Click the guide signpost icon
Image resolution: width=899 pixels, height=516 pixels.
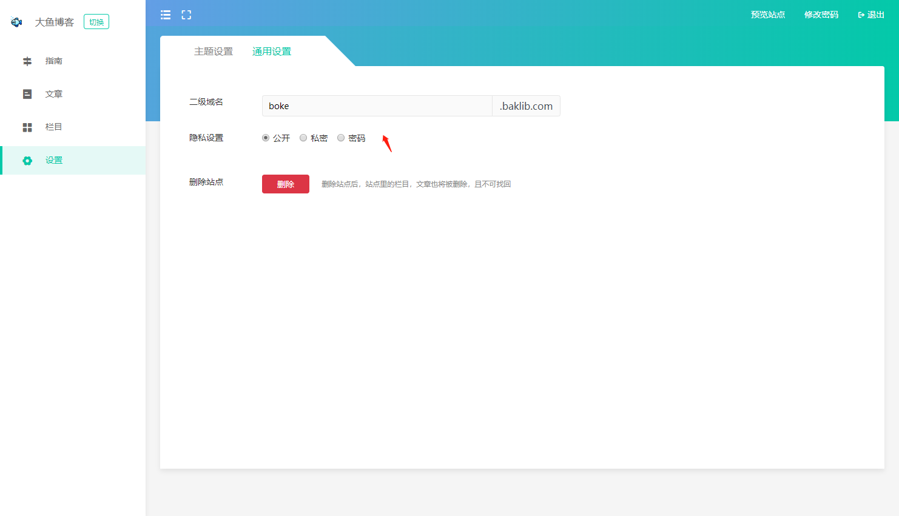tap(27, 61)
